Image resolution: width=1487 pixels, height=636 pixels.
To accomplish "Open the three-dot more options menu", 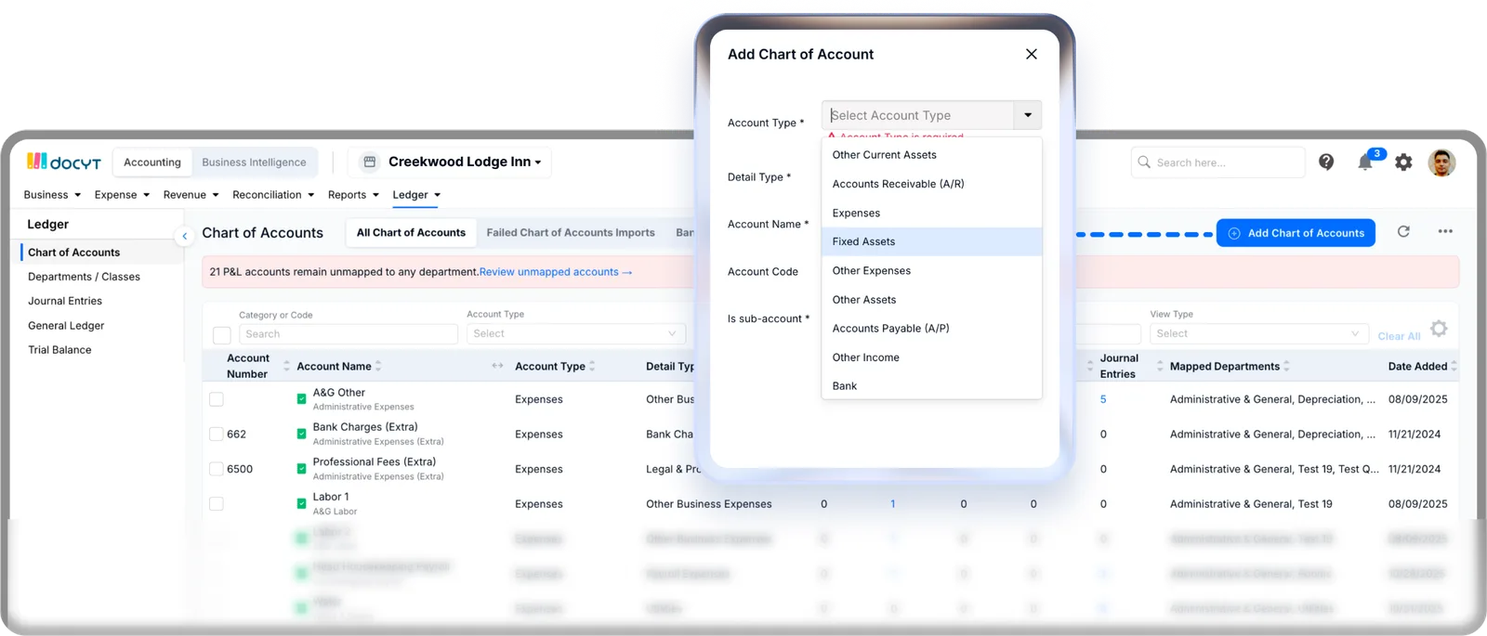I will click(x=1445, y=232).
